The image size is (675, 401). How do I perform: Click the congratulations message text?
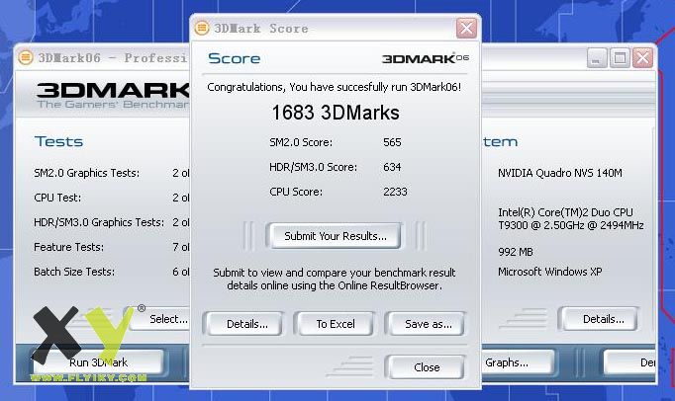[x=335, y=87]
